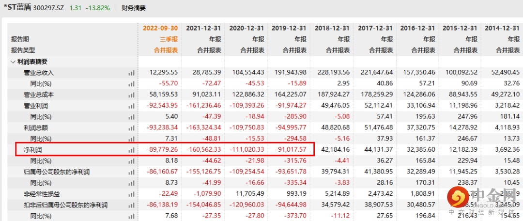
Task: Click the *ST蓝盾 stock name
Action: click(x=17, y=7)
